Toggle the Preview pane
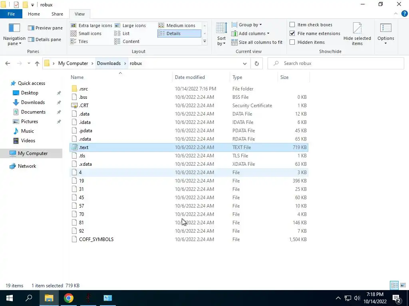Screen dimensions: 409x306 coord(45,28)
